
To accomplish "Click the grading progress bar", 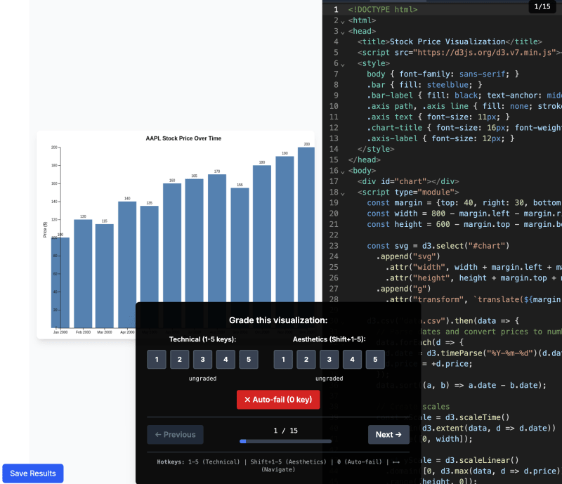I will tap(285, 441).
